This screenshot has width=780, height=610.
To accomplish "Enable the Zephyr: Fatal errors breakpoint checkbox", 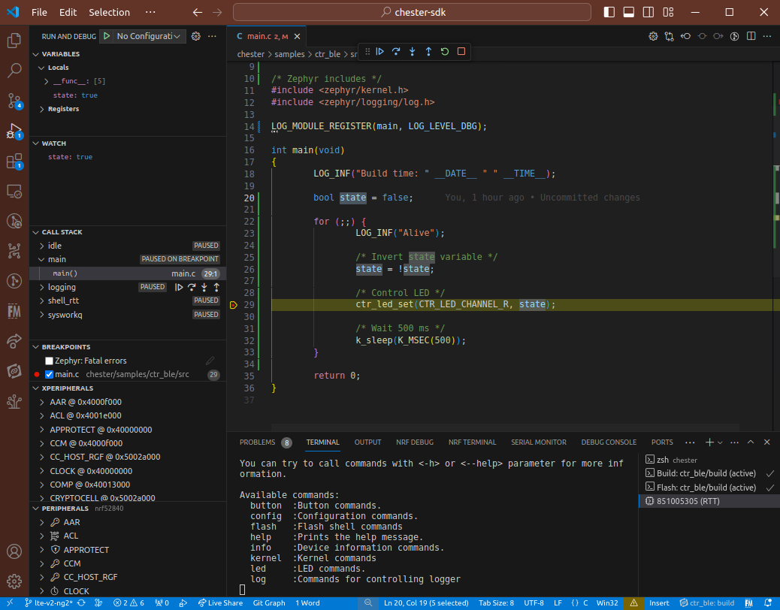I will [x=50, y=361].
